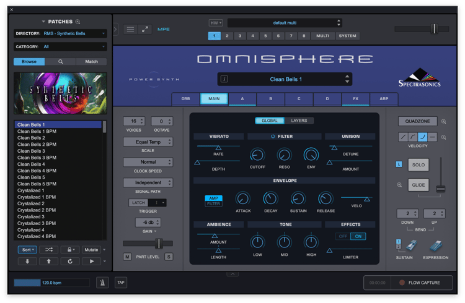This screenshot has height=303, width=465.
Task: Open the Equal Temp scale dropdown
Action: [148, 142]
